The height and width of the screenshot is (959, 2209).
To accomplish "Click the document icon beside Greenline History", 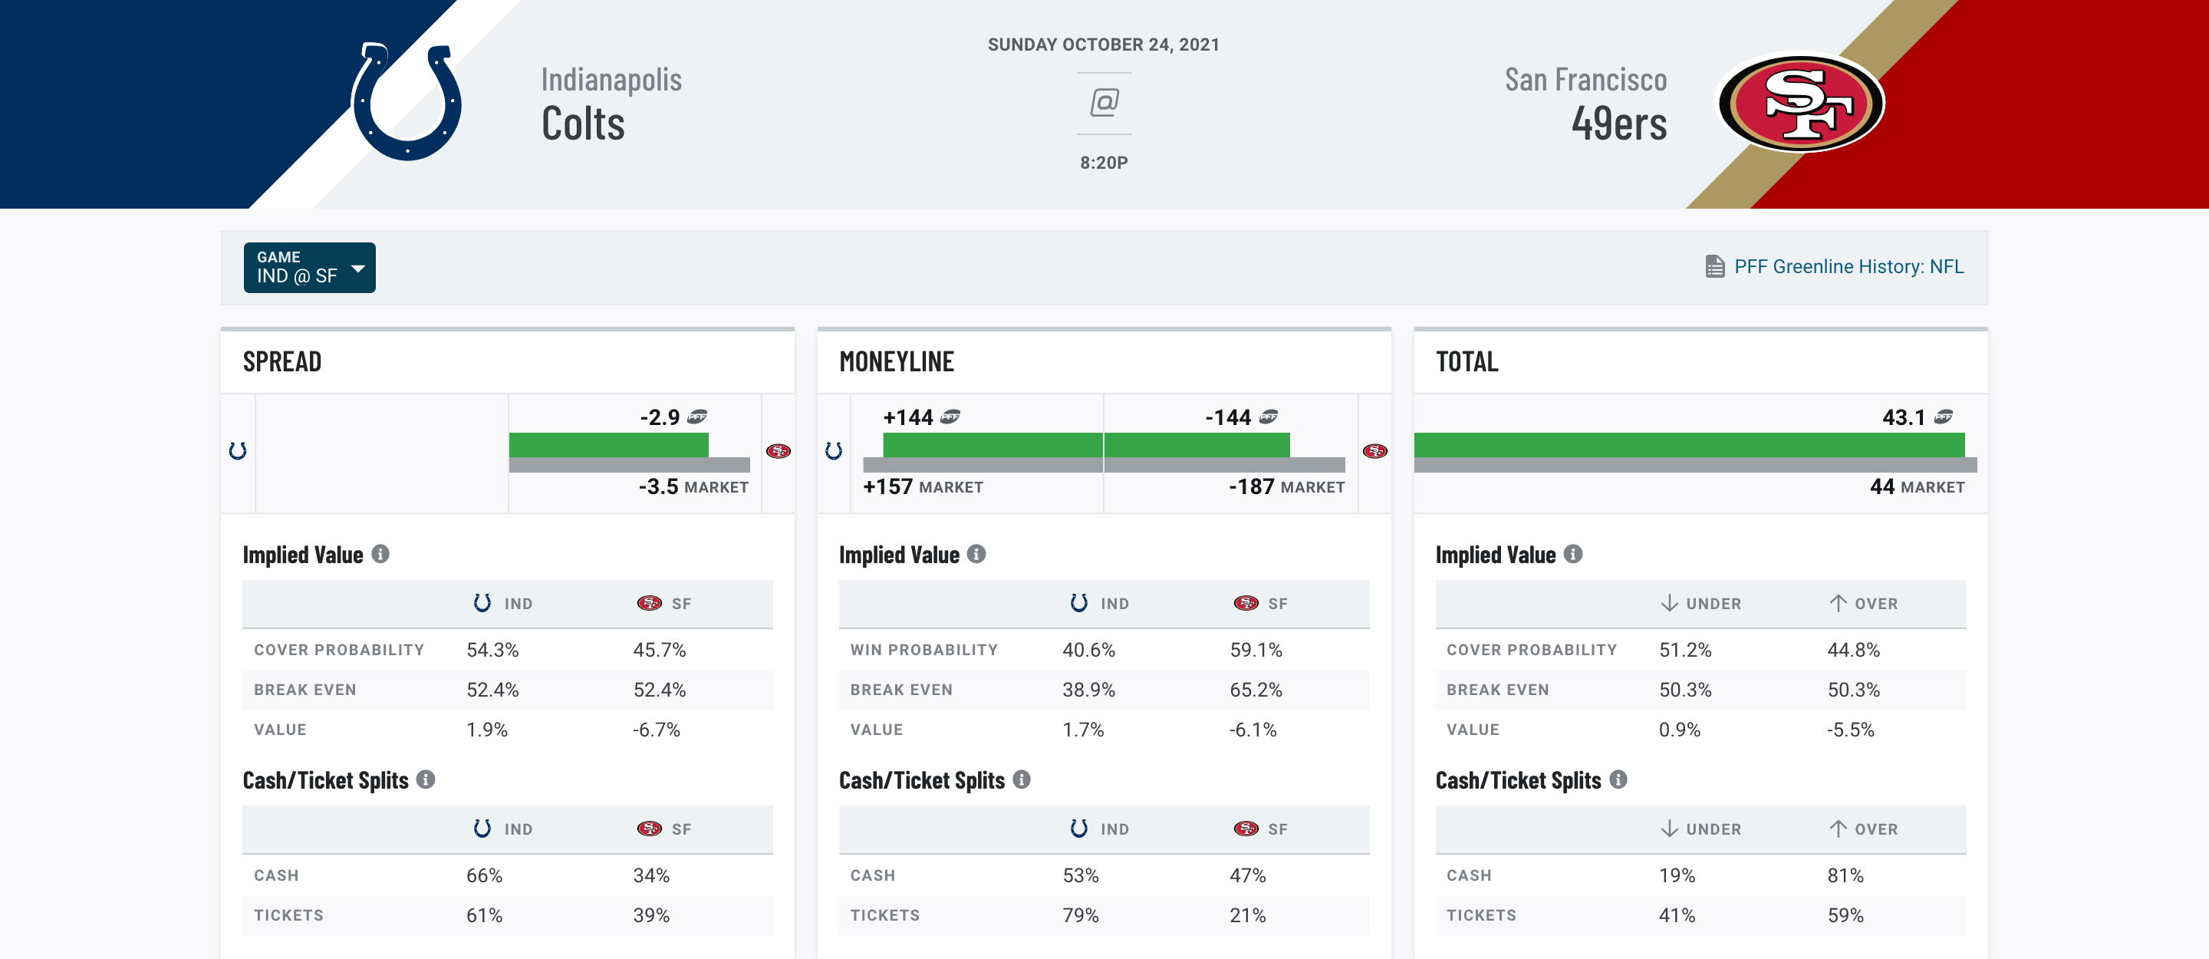I will pos(1714,267).
